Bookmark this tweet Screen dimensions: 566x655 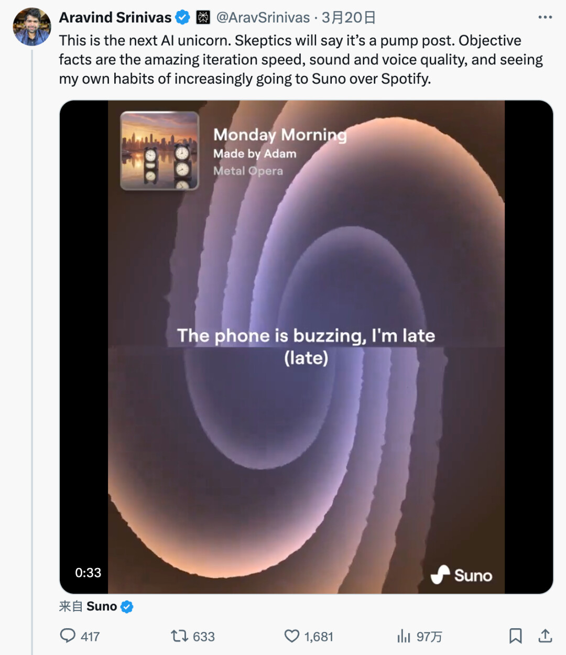515,636
